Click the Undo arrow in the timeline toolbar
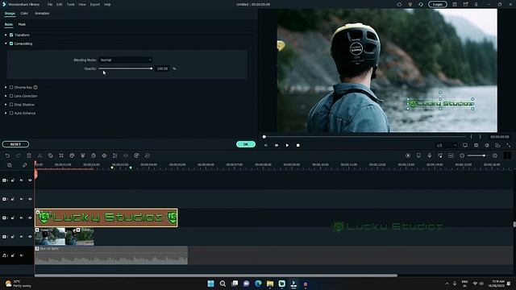 (x=7, y=155)
